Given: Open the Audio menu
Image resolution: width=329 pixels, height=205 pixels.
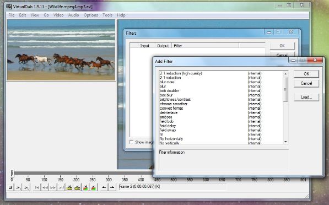Looking at the screenshot, I should pyautogui.click(x=73, y=15).
